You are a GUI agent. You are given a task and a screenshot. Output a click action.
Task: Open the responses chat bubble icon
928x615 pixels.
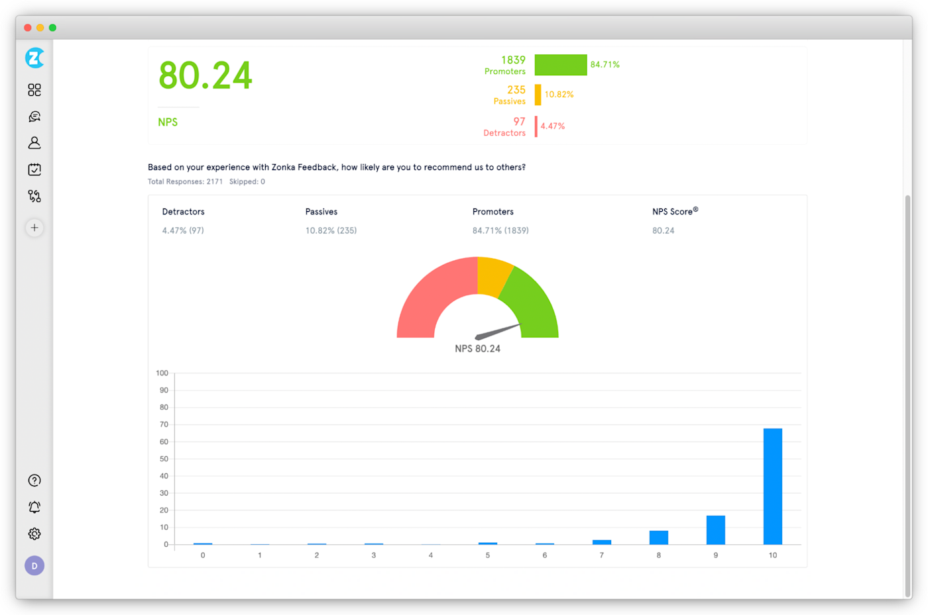click(34, 117)
